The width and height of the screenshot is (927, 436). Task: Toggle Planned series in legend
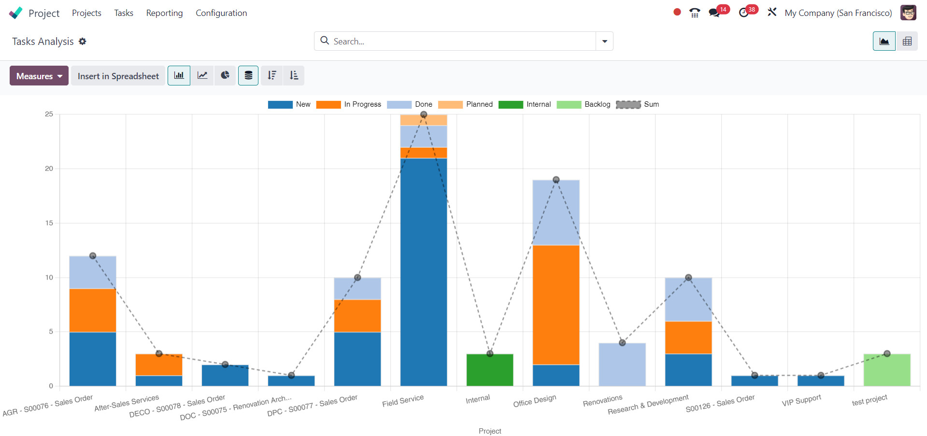tap(465, 104)
